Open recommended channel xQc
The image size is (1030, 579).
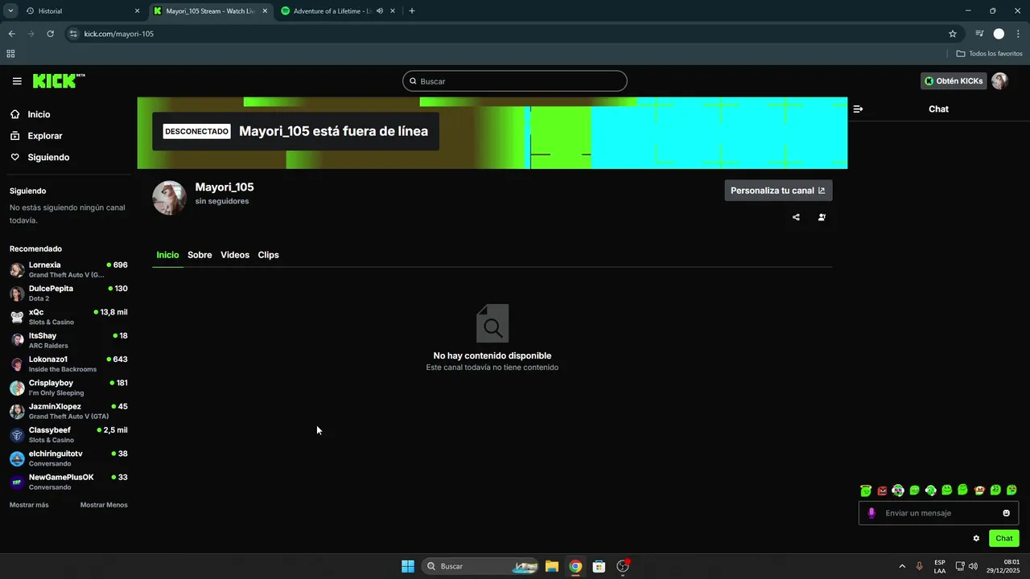(x=68, y=317)
